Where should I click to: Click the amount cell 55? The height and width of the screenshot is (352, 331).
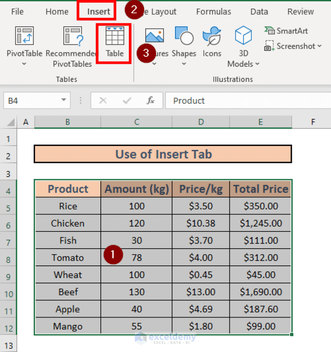[137, 326]
